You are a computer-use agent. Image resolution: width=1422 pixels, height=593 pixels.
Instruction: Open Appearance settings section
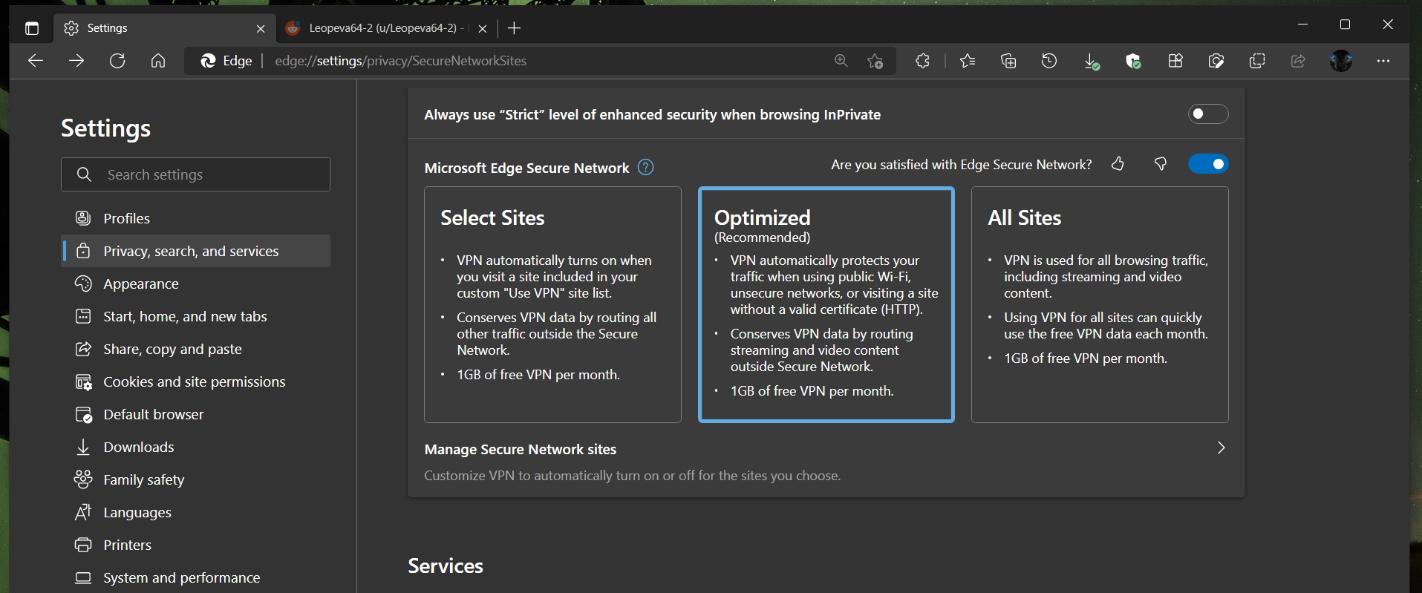[x=141, y=284]
